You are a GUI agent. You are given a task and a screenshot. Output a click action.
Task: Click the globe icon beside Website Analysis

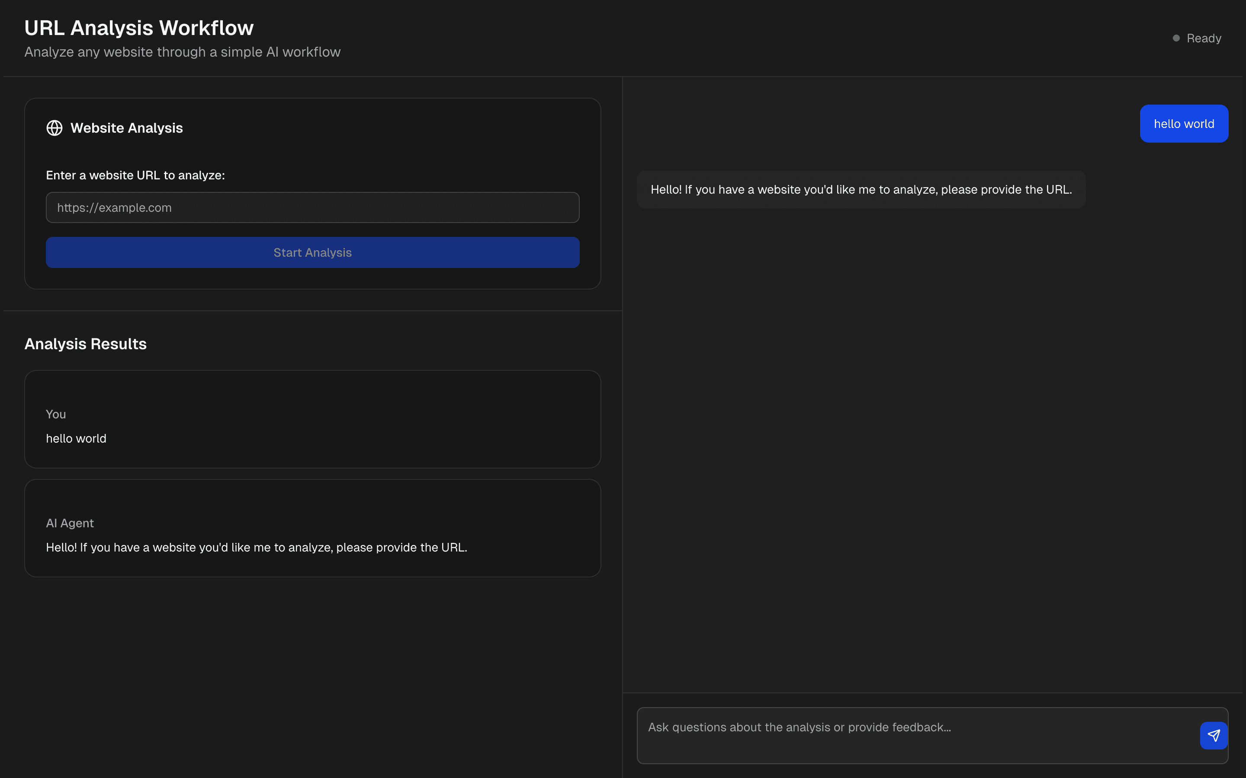[55, 128]
